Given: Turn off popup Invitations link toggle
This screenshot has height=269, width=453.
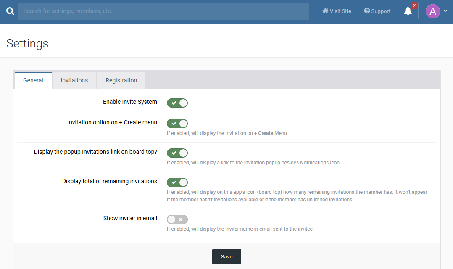Looking at the screenshot, I should [177, 153].
